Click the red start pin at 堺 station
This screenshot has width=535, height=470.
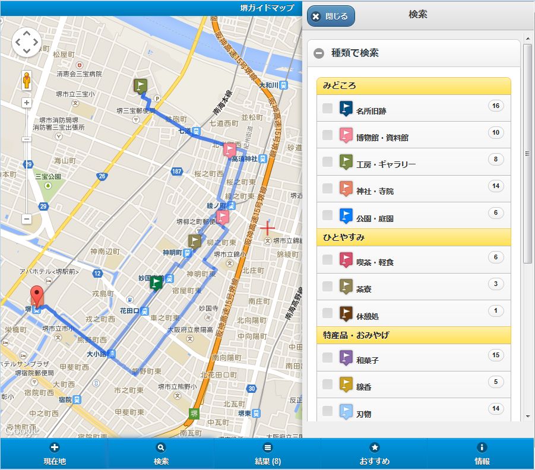pyautogui.click(x=37, y=296)
